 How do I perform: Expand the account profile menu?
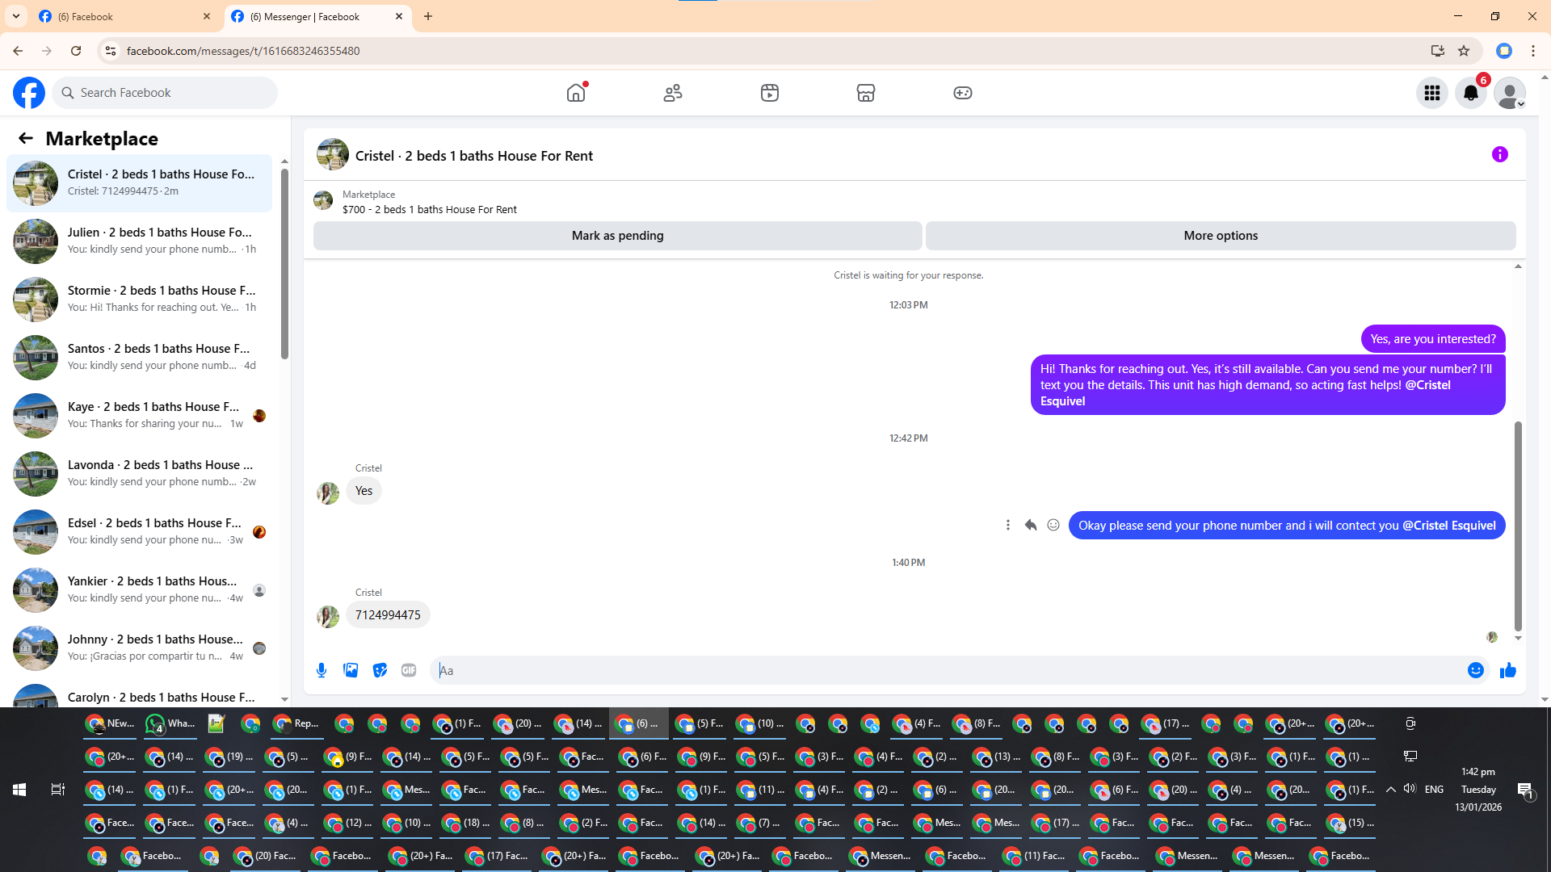1509,93
